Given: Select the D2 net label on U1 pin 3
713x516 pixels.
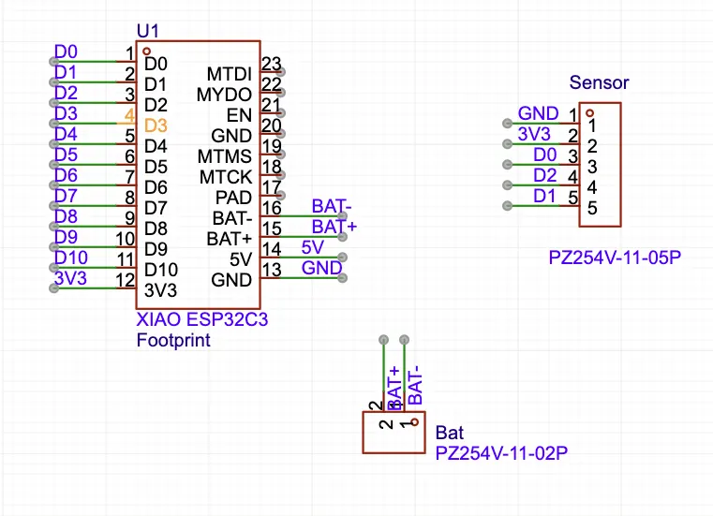Looking at the screenshot, I should pos(66,93).
